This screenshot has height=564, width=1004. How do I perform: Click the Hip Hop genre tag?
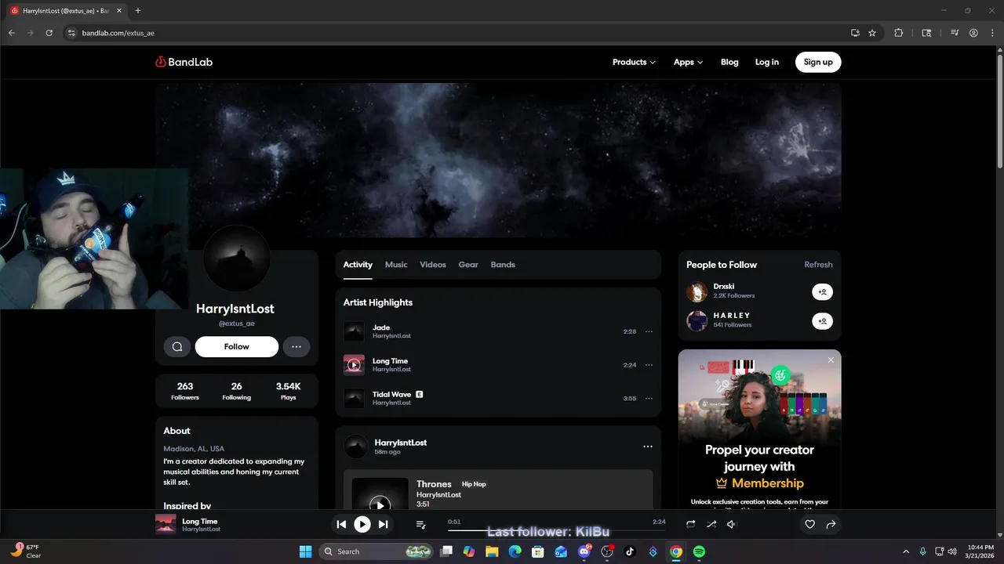tap(474, 484)
